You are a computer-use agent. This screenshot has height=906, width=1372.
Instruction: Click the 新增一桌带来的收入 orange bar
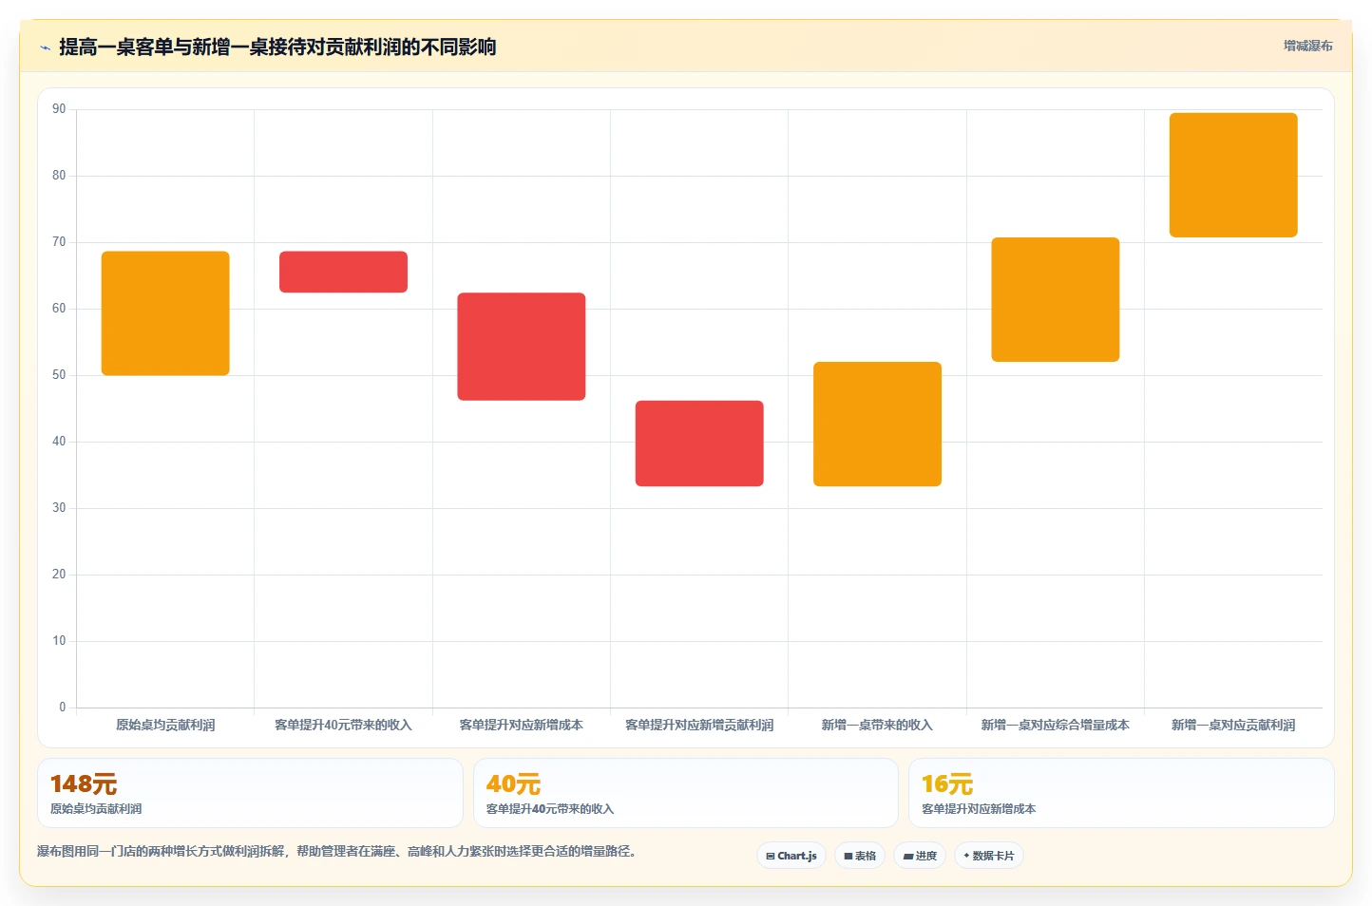(877, 424)
